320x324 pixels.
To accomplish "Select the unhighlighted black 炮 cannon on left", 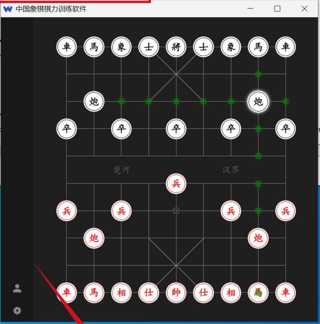I will 94,101.
